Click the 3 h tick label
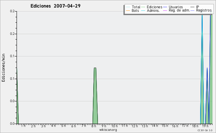 [43, 126]
